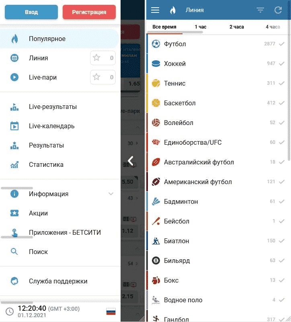Click the clock time 12:20:40 display
This screenshot has height=322, width=291.
tap(32, 308)
